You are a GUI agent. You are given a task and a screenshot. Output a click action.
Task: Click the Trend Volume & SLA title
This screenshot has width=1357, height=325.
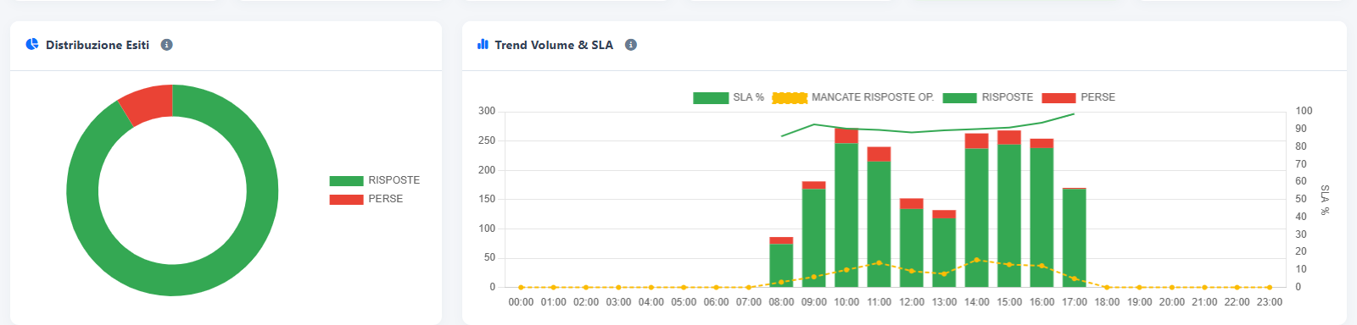pos(554,45)
